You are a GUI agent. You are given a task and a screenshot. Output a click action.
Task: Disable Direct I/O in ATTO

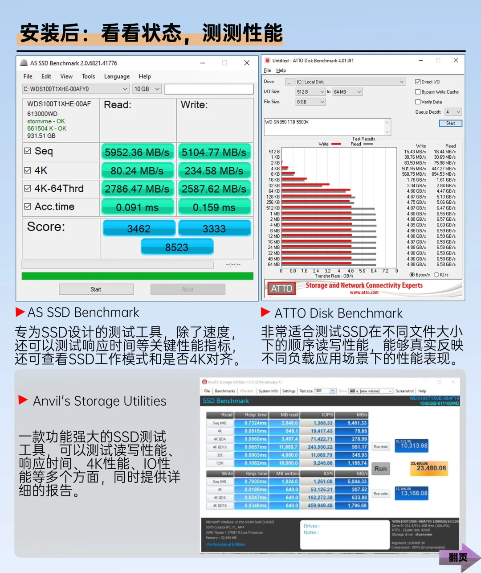pos(418,82)
